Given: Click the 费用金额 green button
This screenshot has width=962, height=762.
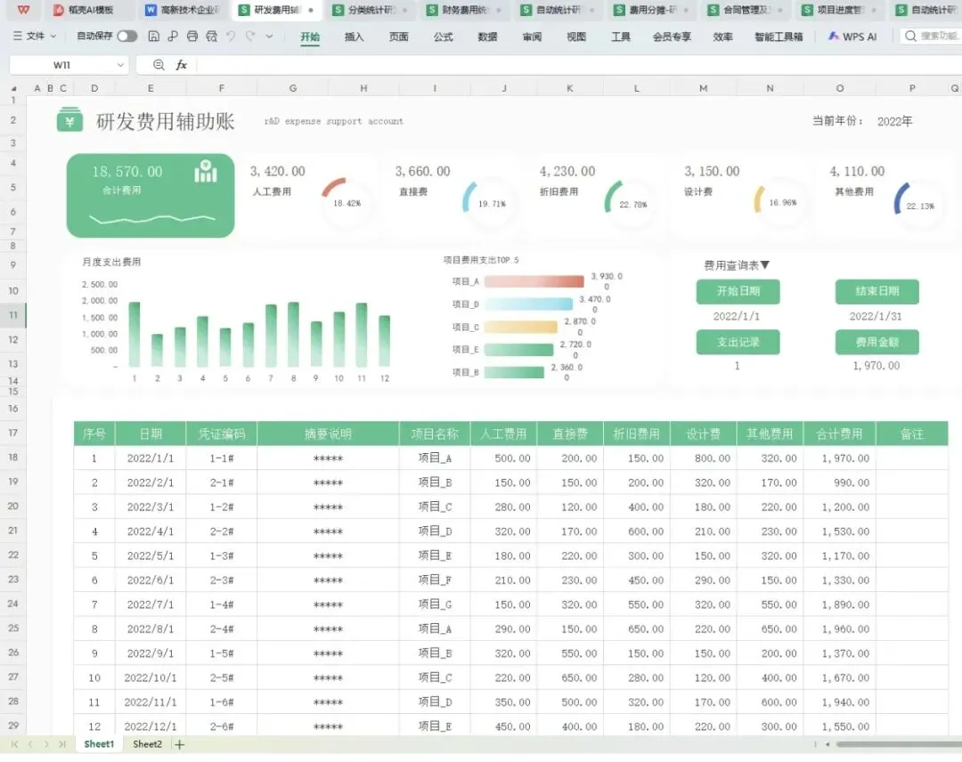Looking at the screenshot, I should (876, 342).
